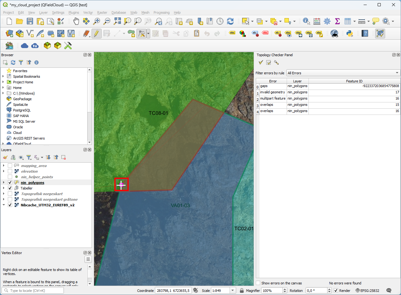Viewport: 401px width, 295px height.
Task: Click the QFieldCloud synchronize cloud icon
Action: [35, 46]
